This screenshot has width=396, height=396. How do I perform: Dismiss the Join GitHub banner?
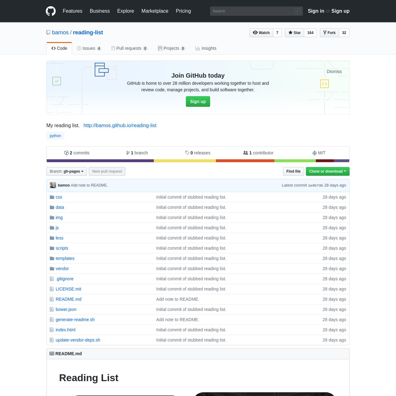pyautogui.click(x=334, y=72)
